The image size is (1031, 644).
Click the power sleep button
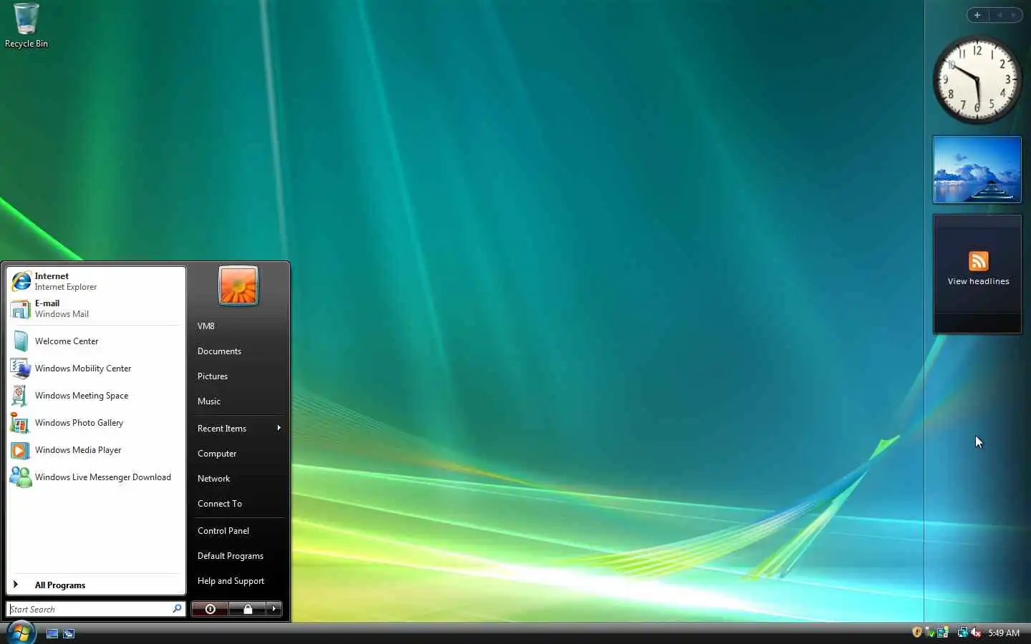[x=210, y=609]
